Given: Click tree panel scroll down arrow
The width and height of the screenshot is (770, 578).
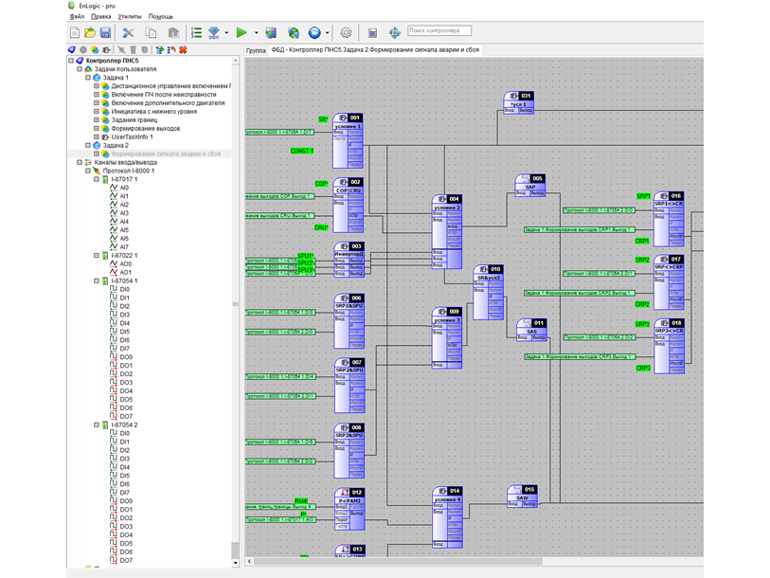Looking at the screenshot, I should [235, 563].
